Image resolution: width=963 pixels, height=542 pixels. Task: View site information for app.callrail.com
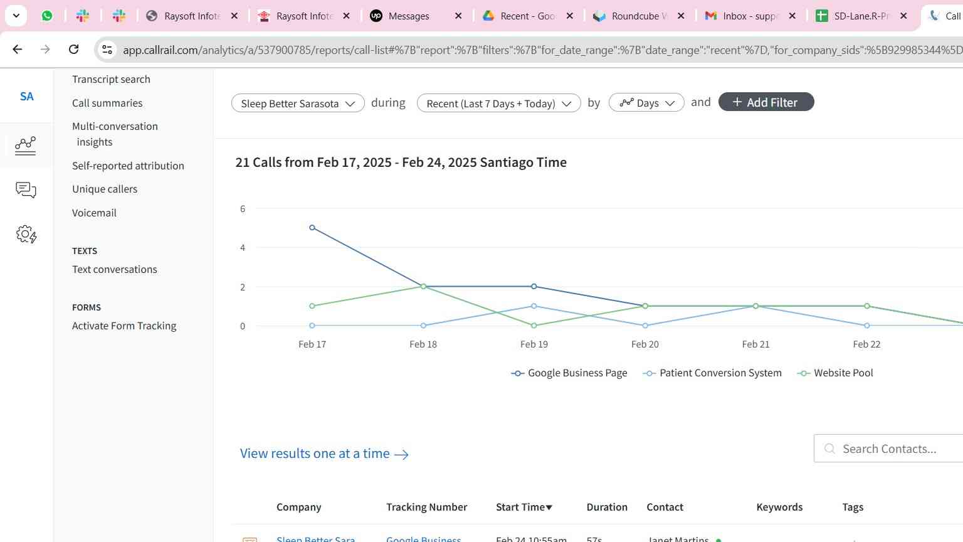tap(107, 50)
